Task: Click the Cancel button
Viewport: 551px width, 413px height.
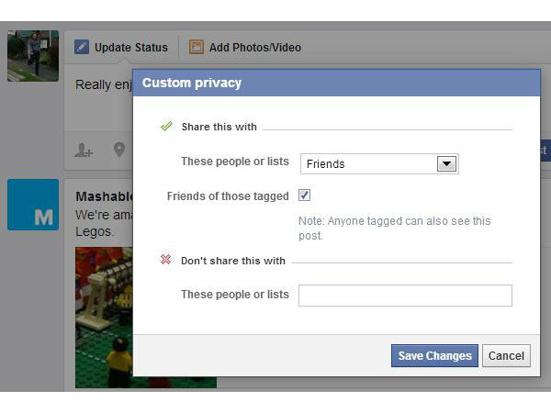Action: [x=506, y=356]
